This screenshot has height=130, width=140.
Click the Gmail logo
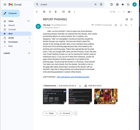tap(15, 4)
